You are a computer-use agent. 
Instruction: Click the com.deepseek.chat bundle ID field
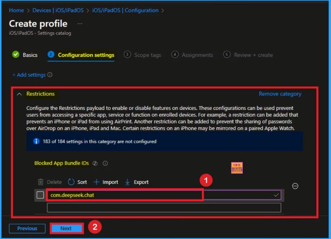click(164, 195)
